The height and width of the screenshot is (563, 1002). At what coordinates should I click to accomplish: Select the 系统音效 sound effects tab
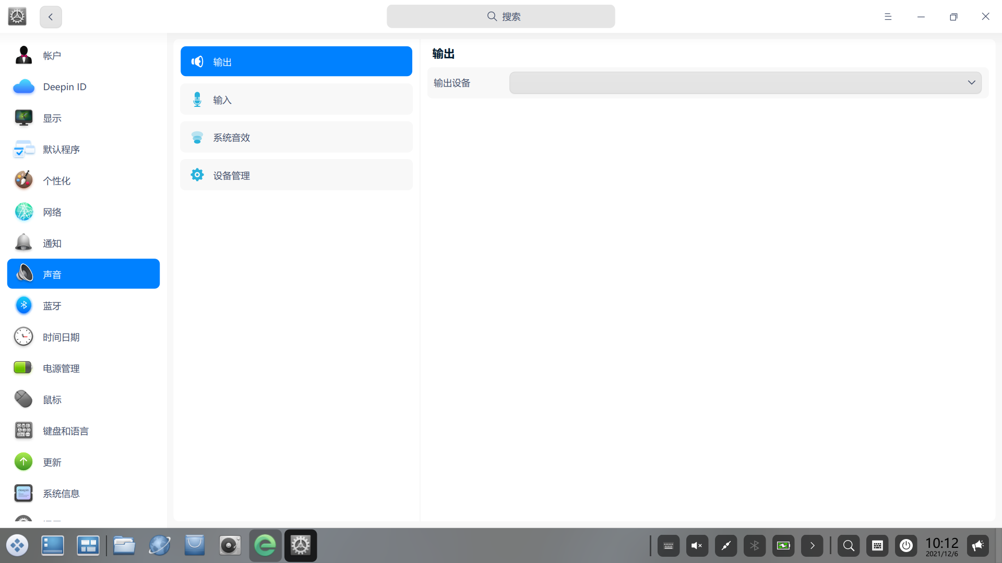[296, 138]
